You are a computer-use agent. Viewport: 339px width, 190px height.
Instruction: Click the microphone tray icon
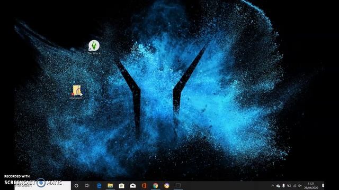pos(283,185)
